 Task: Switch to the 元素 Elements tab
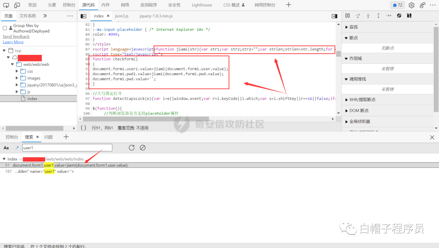point(52,5)
